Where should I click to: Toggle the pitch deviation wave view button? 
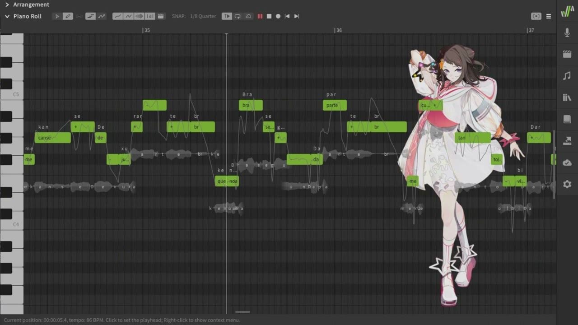point(128,16)
